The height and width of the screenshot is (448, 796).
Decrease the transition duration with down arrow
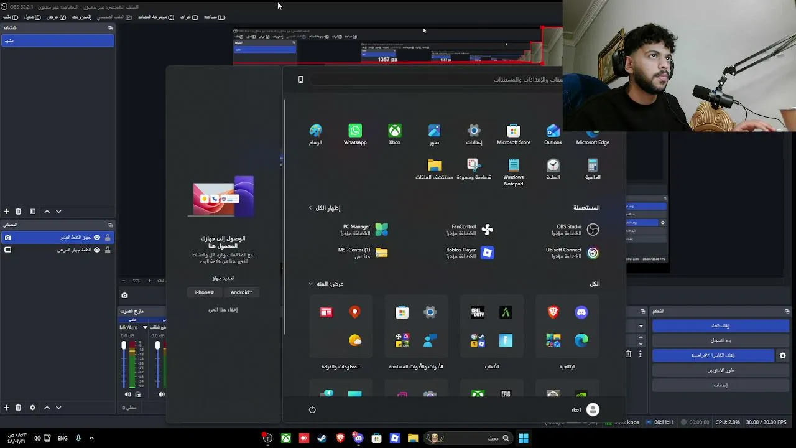coord(641,343)
